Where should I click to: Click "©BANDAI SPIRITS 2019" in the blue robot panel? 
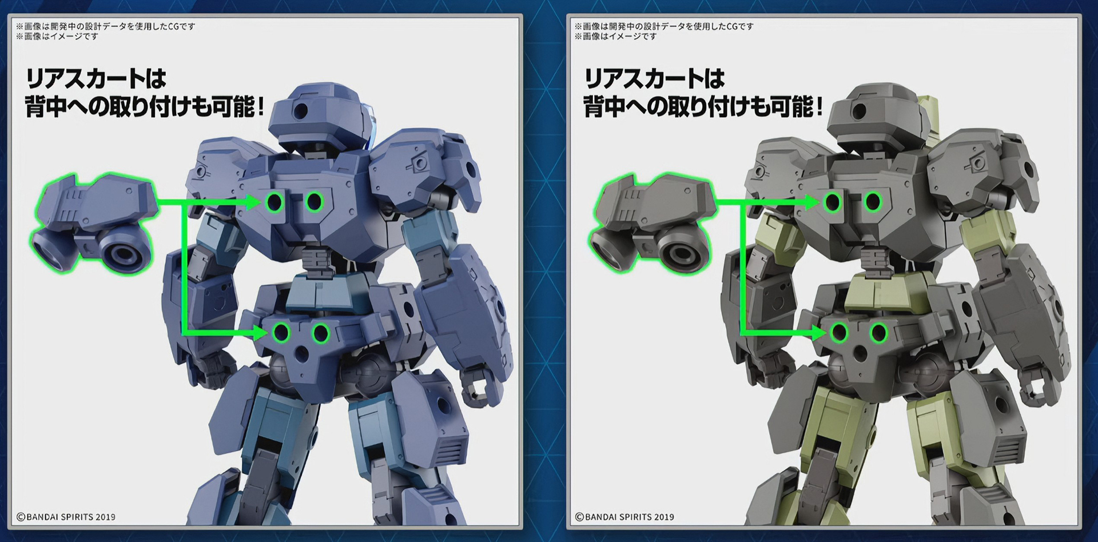(66, 517)
